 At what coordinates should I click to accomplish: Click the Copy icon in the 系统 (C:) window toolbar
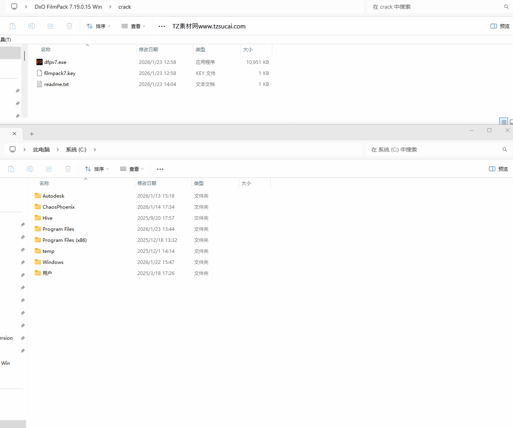[11, 169]
